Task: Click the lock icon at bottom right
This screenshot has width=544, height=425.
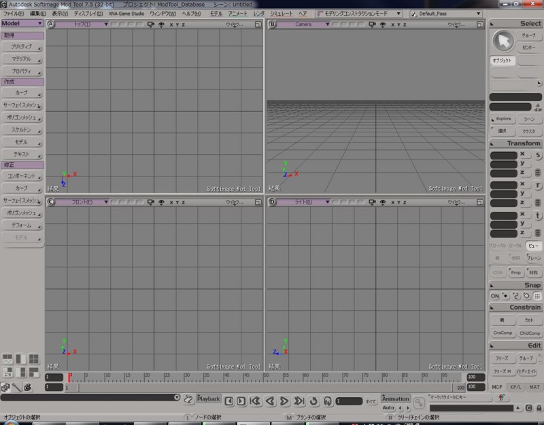Action: coord(539,408)
